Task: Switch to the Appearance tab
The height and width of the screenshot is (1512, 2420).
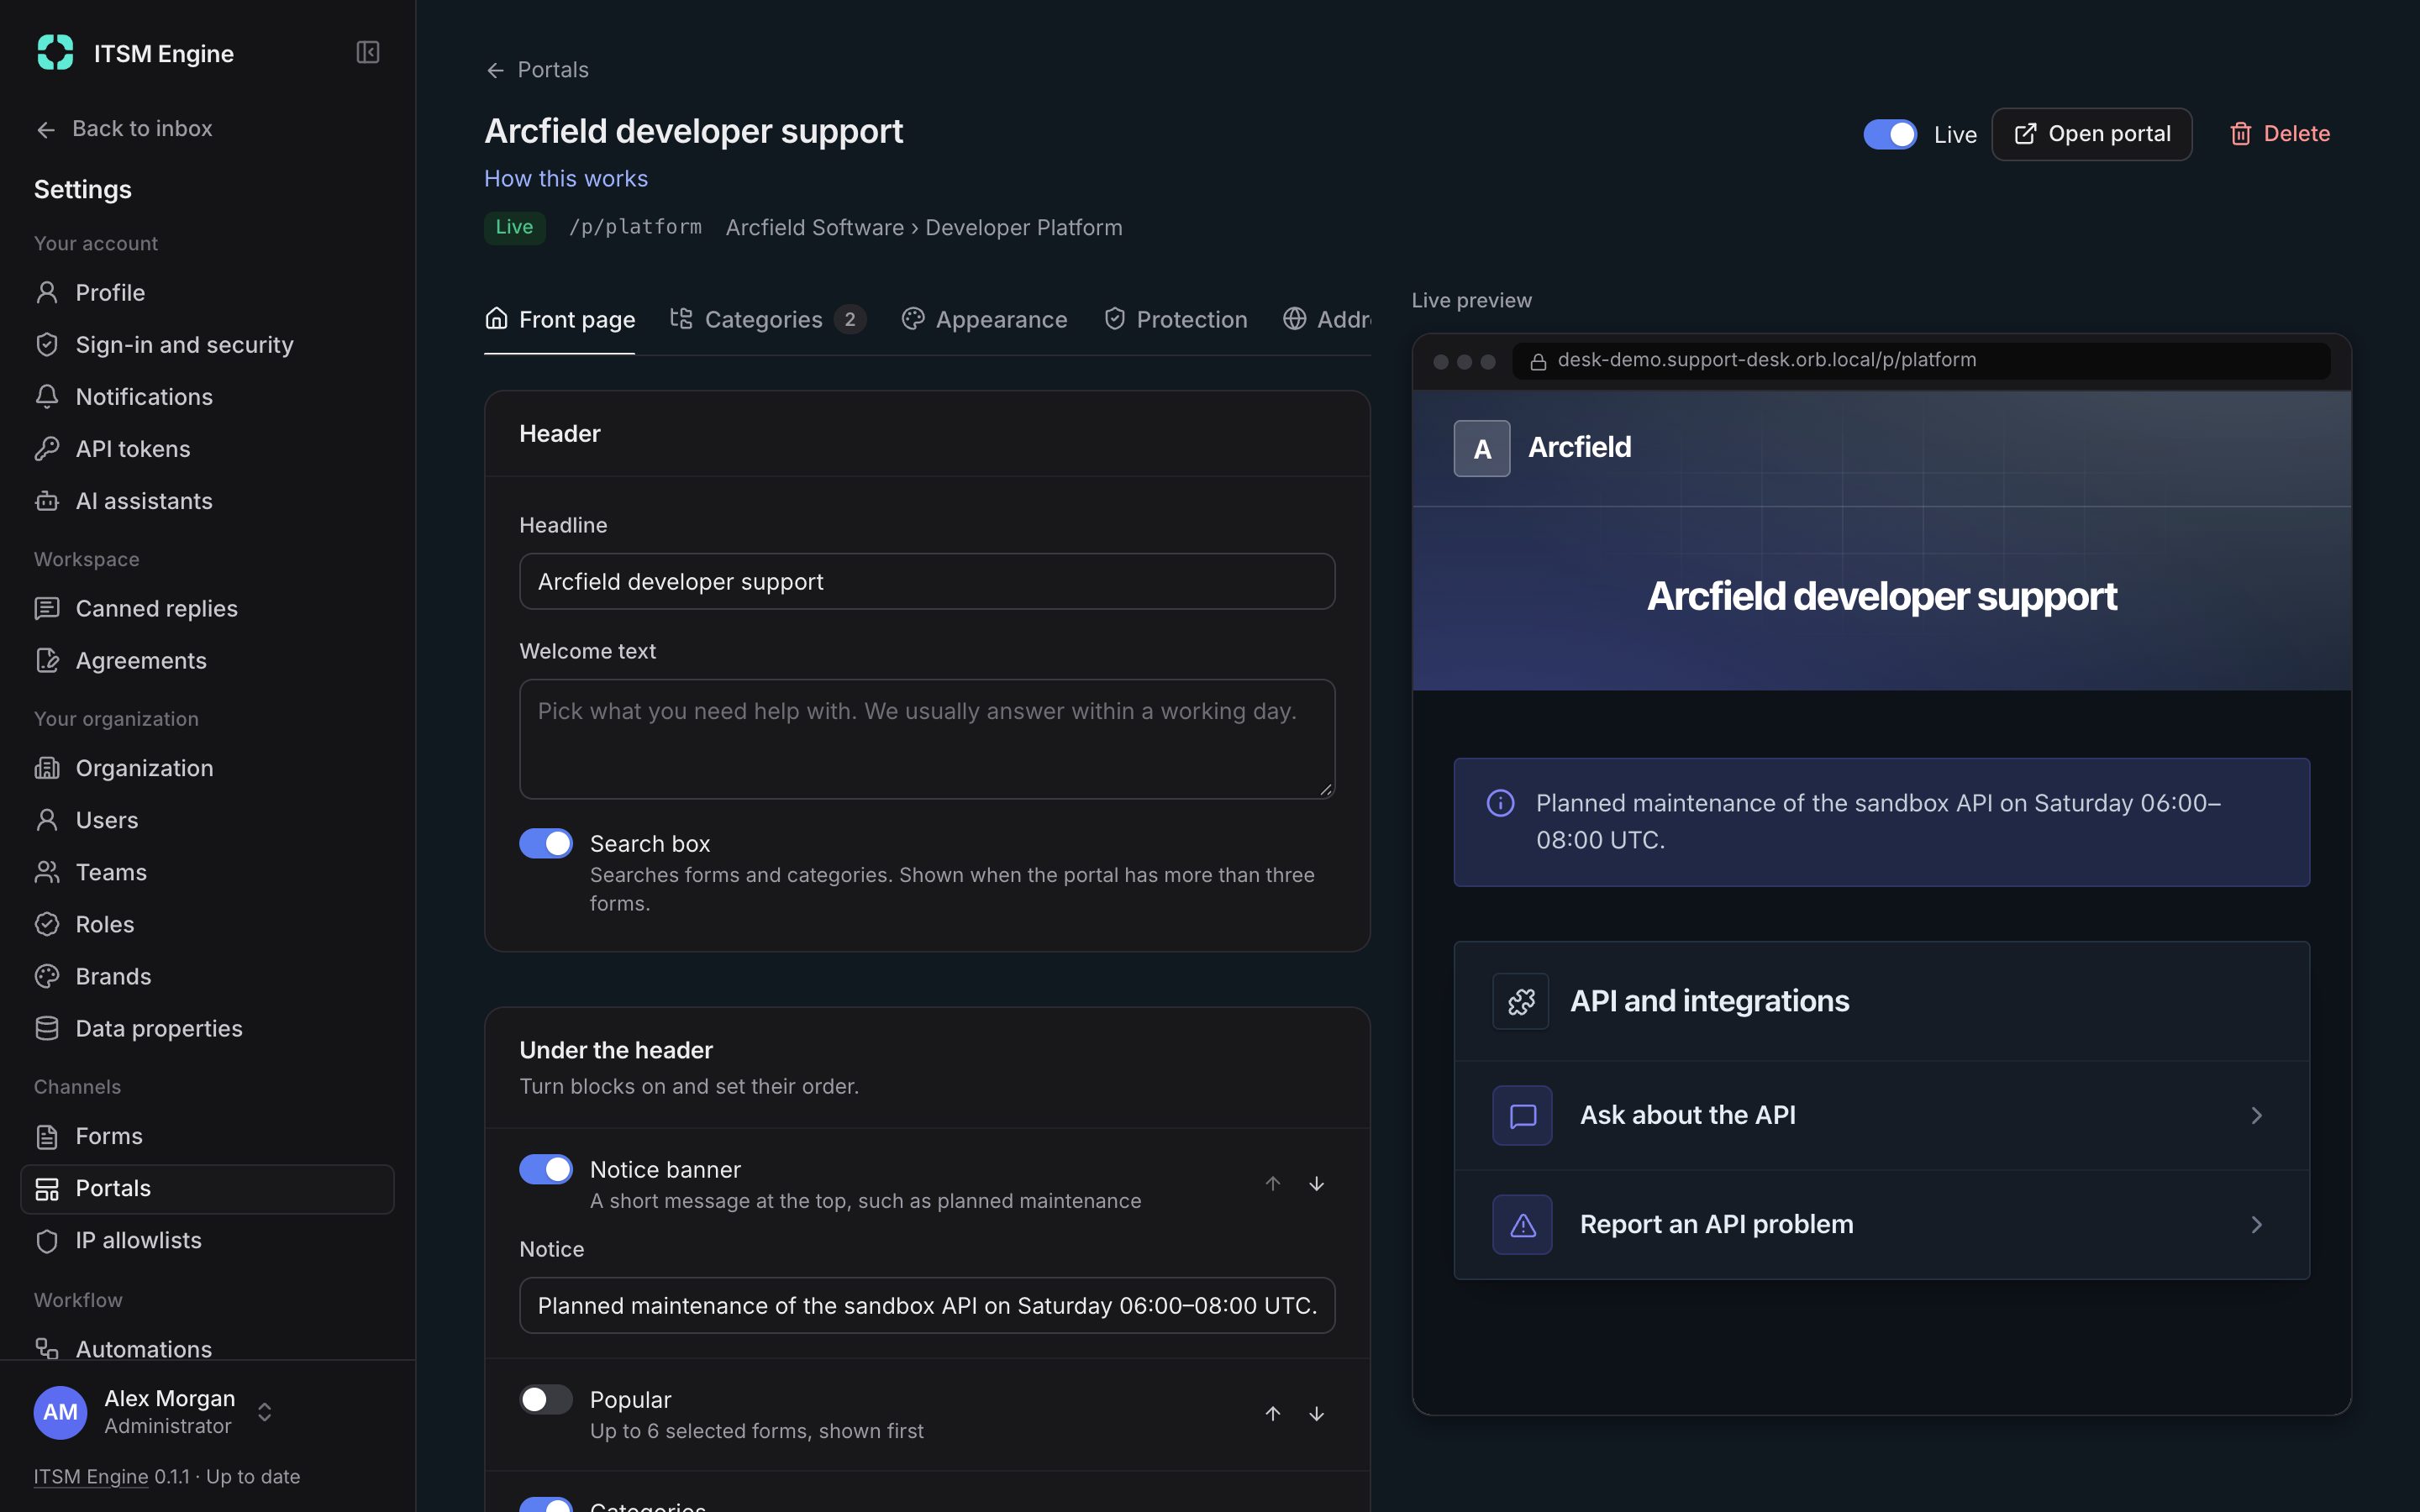Action: 984,319
